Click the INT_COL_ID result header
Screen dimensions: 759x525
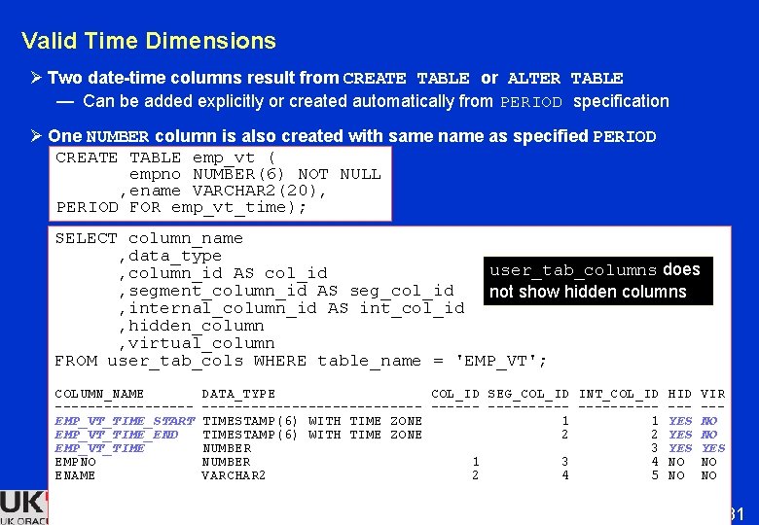click(619, 394)
